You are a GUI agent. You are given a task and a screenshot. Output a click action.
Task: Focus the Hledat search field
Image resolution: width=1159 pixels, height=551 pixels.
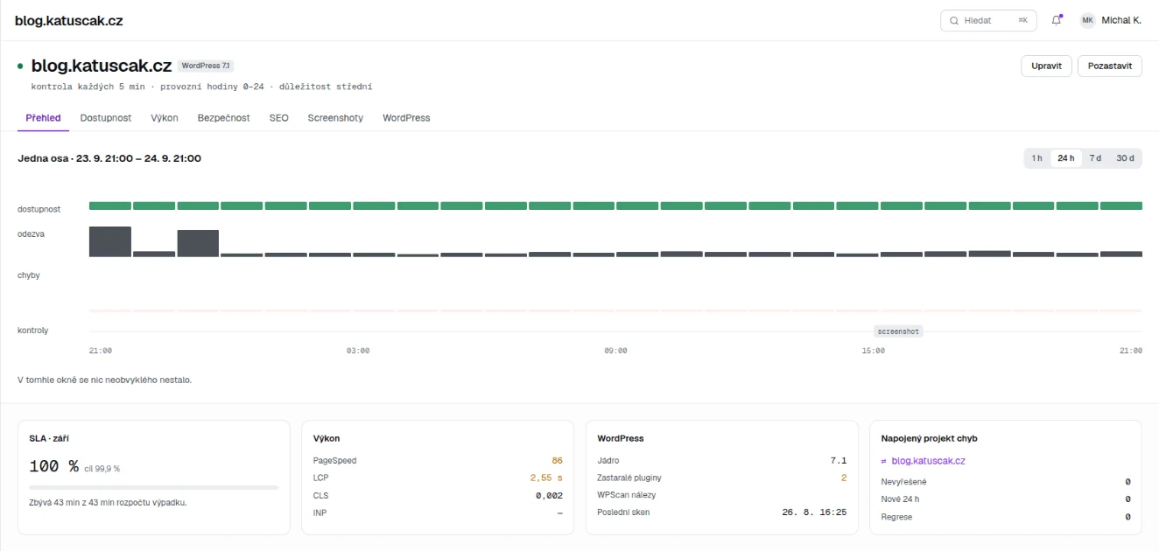coord(988,20)
